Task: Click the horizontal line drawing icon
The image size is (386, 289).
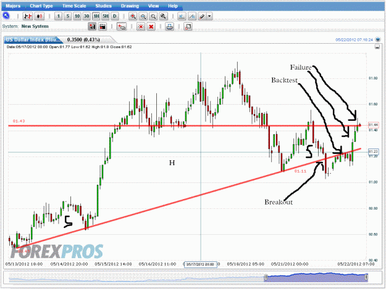Action: pos(182,17)
